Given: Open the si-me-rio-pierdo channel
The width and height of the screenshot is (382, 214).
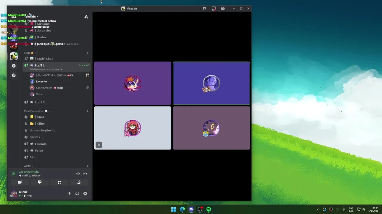Looking at the screenshot, I should [x=56, y=130].
